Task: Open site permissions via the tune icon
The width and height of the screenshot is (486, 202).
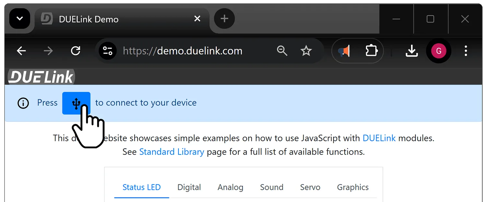Action: pos(108,50)
